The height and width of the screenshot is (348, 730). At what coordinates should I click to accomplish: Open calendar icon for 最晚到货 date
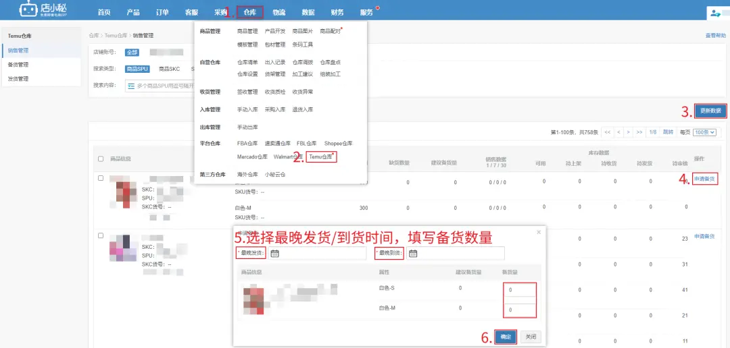[413, 253]
